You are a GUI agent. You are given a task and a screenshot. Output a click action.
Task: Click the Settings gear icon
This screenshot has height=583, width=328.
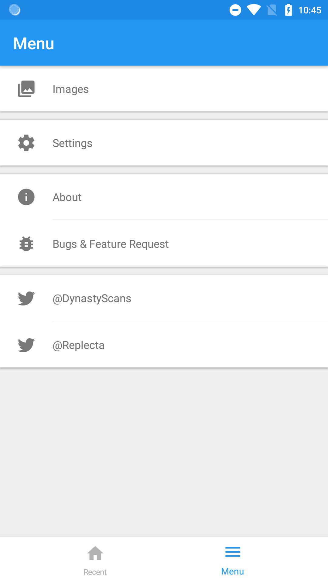[26, 143]
